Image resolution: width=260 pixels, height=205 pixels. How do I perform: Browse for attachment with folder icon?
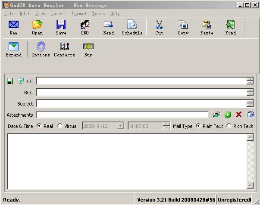tap(216, 115)
